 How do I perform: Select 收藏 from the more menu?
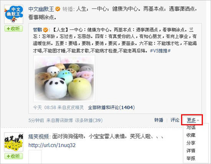click(x=191, y=135)
